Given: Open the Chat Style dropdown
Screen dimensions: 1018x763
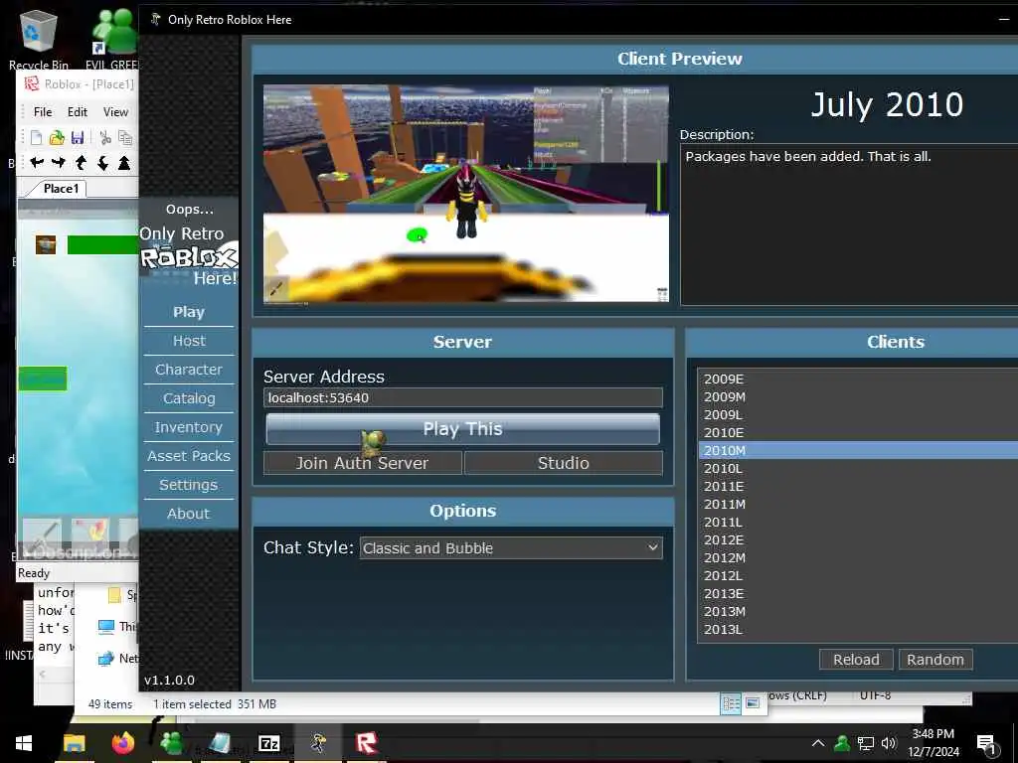Looking at the screenshot, I should pos(511,548).
